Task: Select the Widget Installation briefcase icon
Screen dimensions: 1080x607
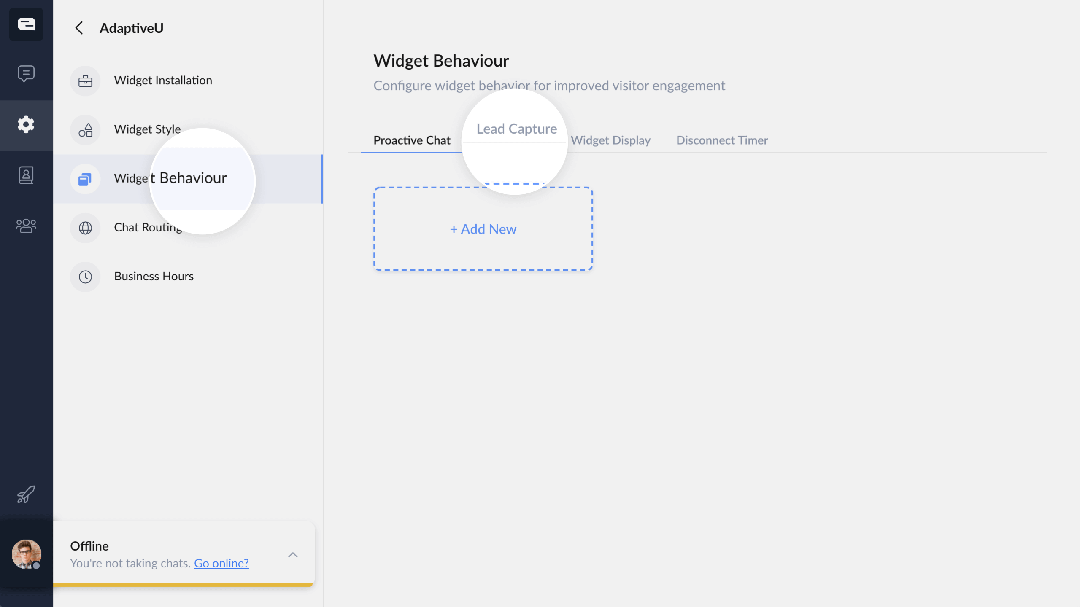Action: (x=85, y=81)
